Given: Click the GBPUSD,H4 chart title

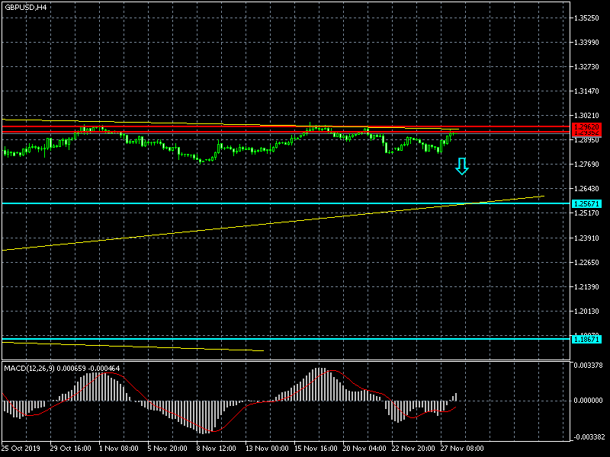Looking at the screenshot, I should pyautogui.click(x=24, y=7).
